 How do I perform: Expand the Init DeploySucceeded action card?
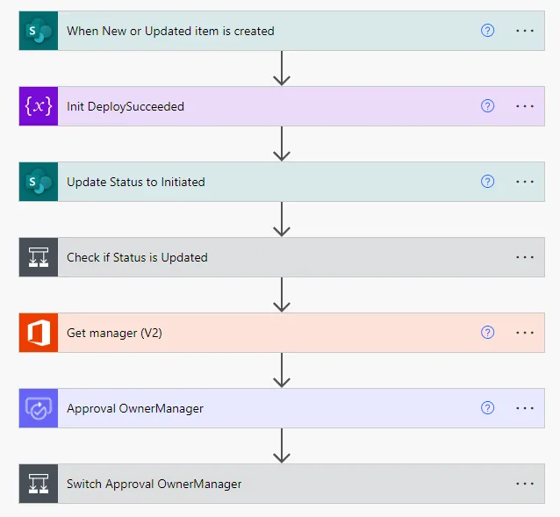pyautogui.click(x=282, y=106)
